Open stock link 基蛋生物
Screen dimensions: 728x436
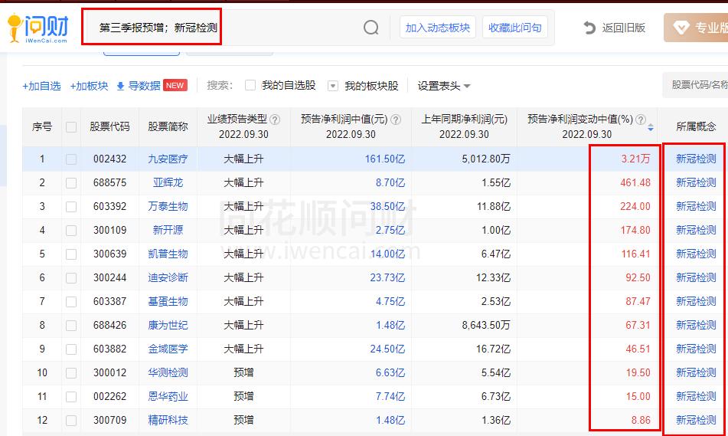coord(168,301)
